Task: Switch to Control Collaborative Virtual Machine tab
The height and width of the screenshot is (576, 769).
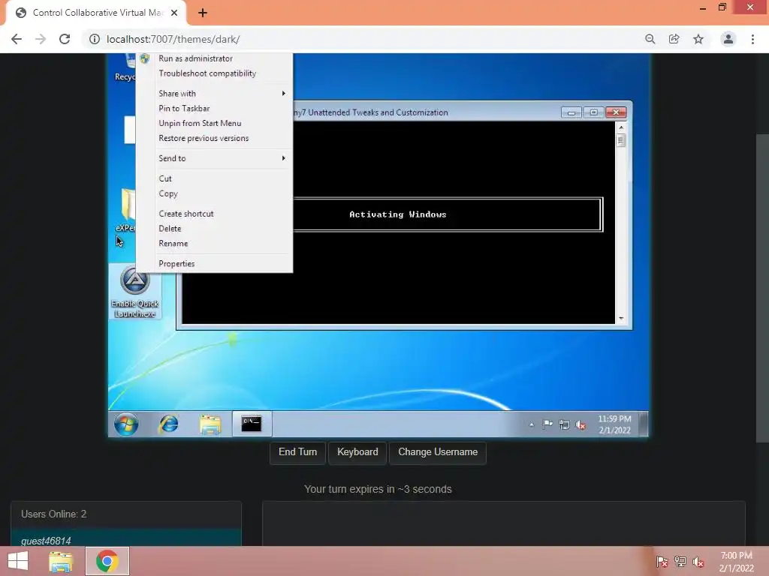Action: pos(96,13)
